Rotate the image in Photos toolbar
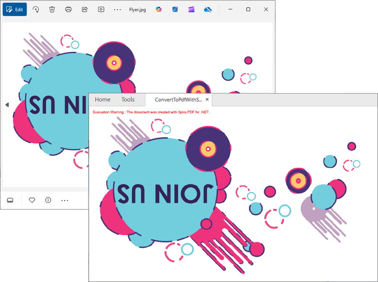The image size is (378, 282). click(36, 9)
